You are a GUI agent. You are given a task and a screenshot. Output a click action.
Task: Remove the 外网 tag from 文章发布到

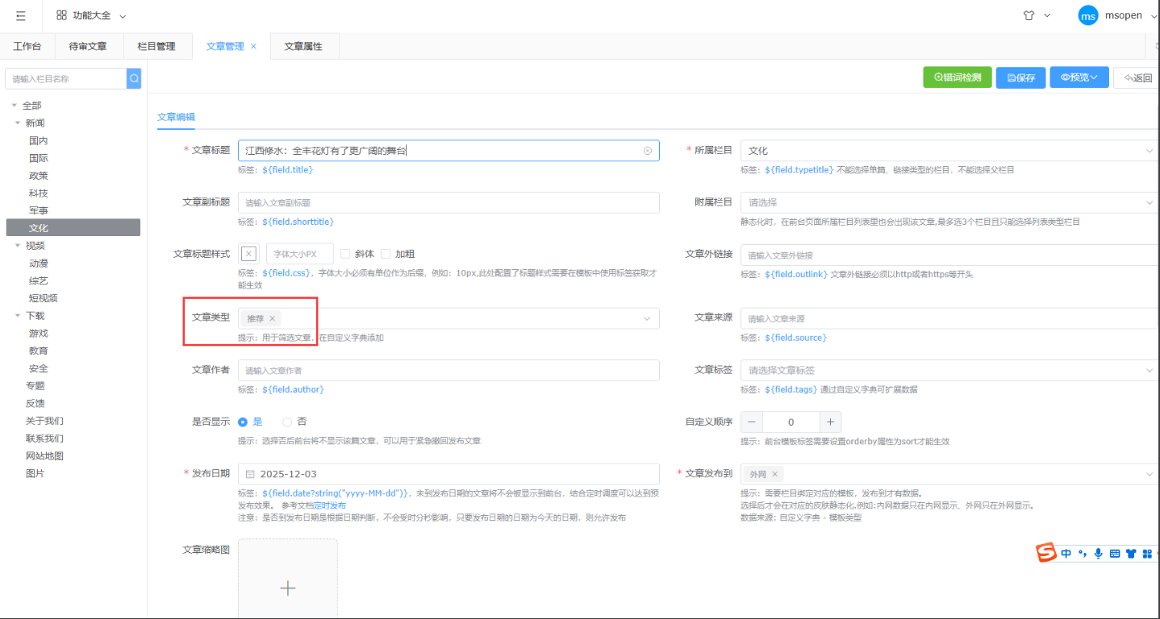pyautogui.click(x=774, y=475)
